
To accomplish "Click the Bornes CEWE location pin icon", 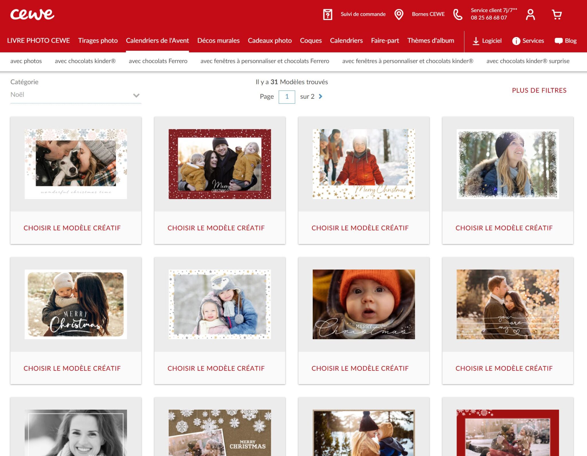I will [x=399, y=14].
